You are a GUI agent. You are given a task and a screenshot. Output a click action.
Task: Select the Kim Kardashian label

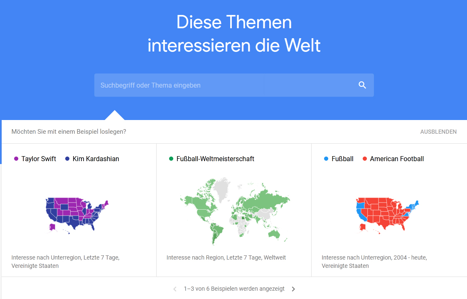click(x=96, y=159)
